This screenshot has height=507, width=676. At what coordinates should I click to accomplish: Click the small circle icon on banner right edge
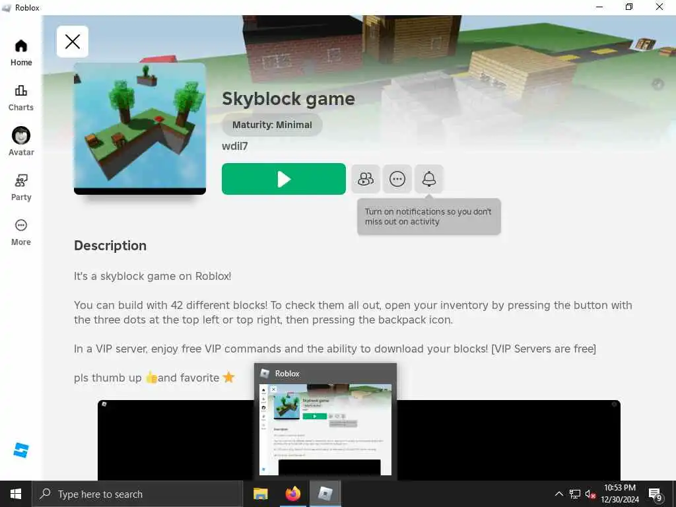coord(658,84)
